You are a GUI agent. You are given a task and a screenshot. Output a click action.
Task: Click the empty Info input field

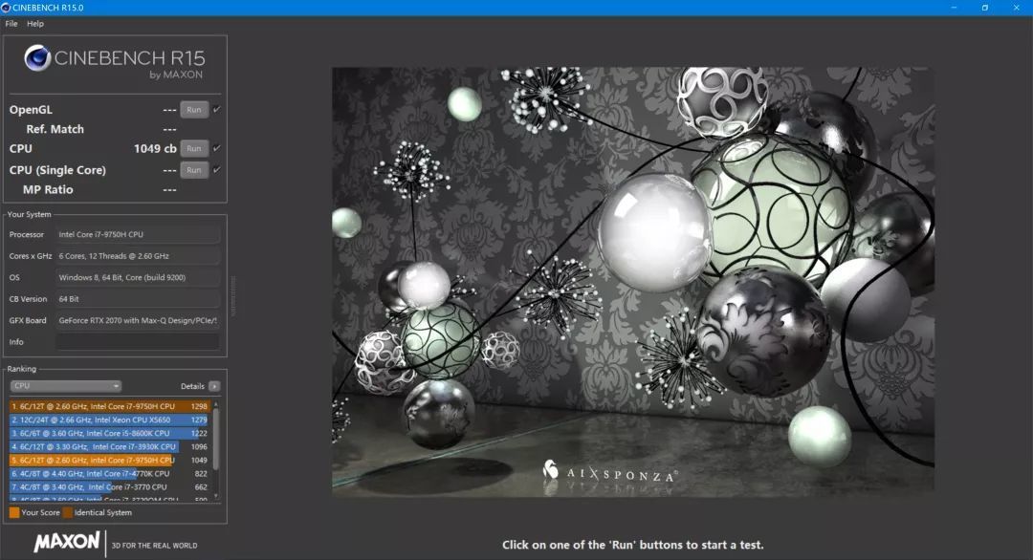tap(138, 342)
